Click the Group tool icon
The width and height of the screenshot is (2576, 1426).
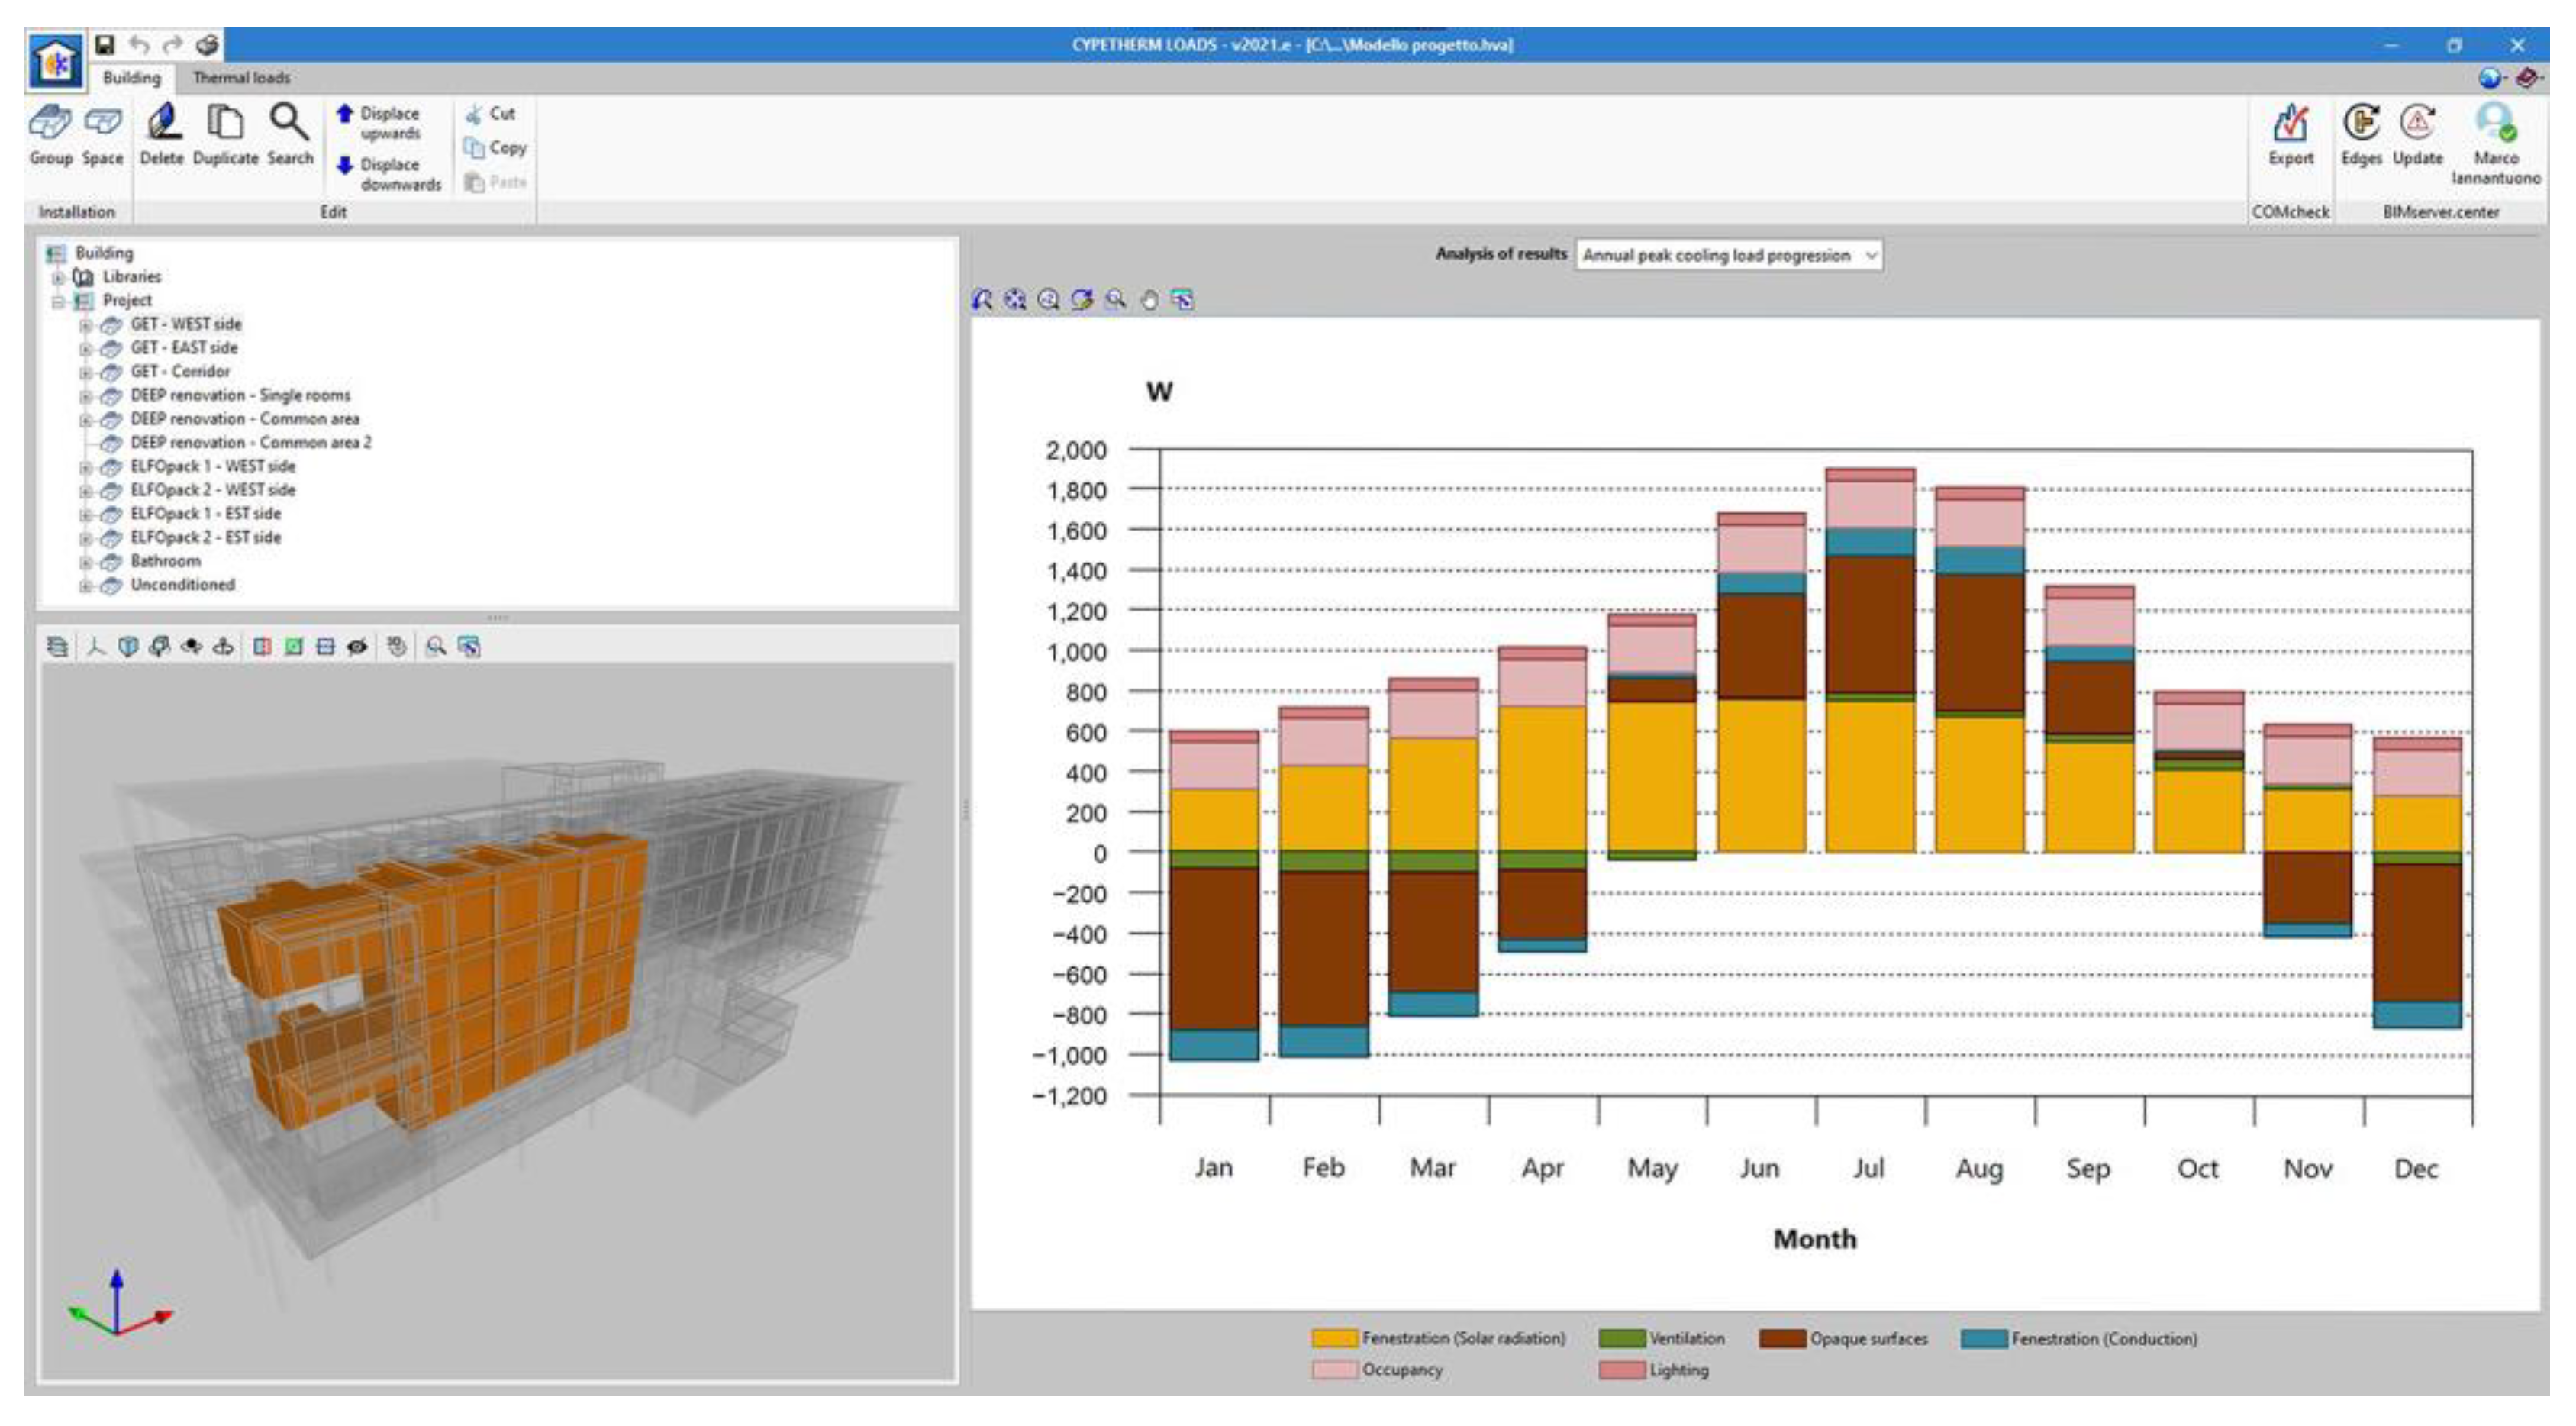[x=50, y=124]
